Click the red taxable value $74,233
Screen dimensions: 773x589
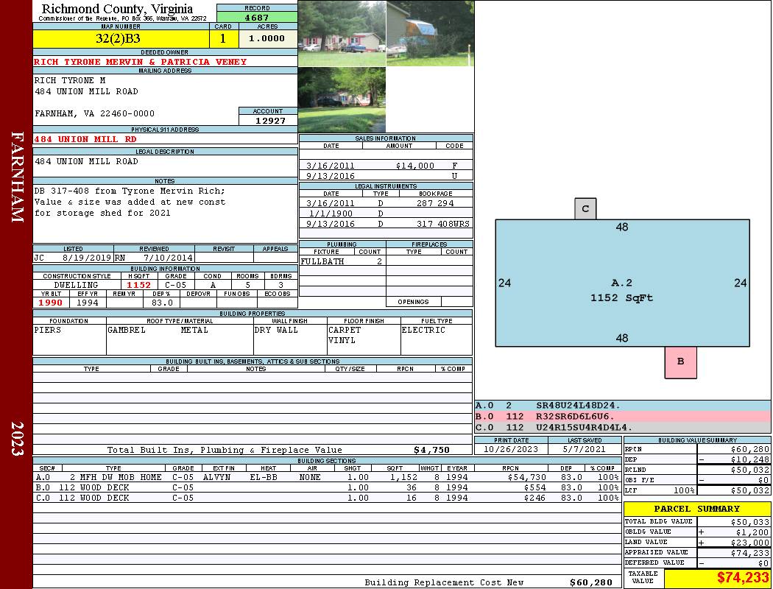pos(717,578)
